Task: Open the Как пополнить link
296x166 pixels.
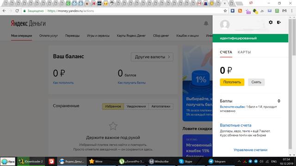Action: [63, 83]
